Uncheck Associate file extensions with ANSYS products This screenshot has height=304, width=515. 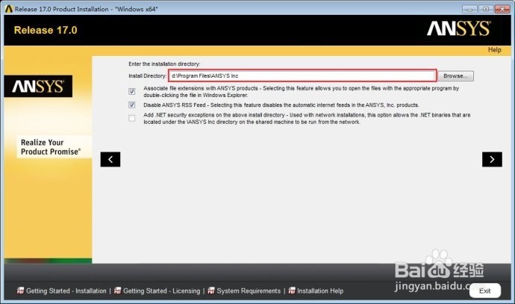pos(131,91)
